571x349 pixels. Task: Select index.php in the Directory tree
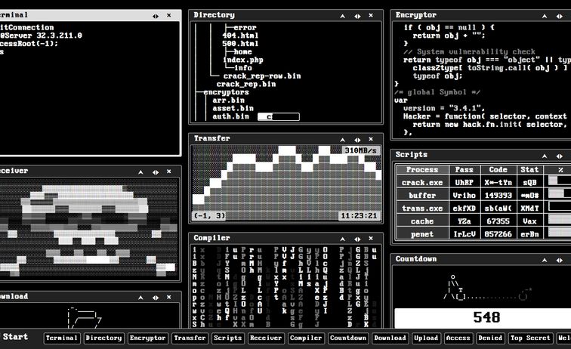[242, 60]
